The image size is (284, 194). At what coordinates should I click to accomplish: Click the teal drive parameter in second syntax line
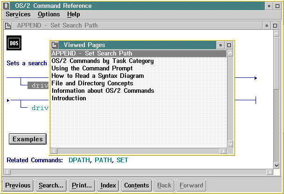pos(40,108)
